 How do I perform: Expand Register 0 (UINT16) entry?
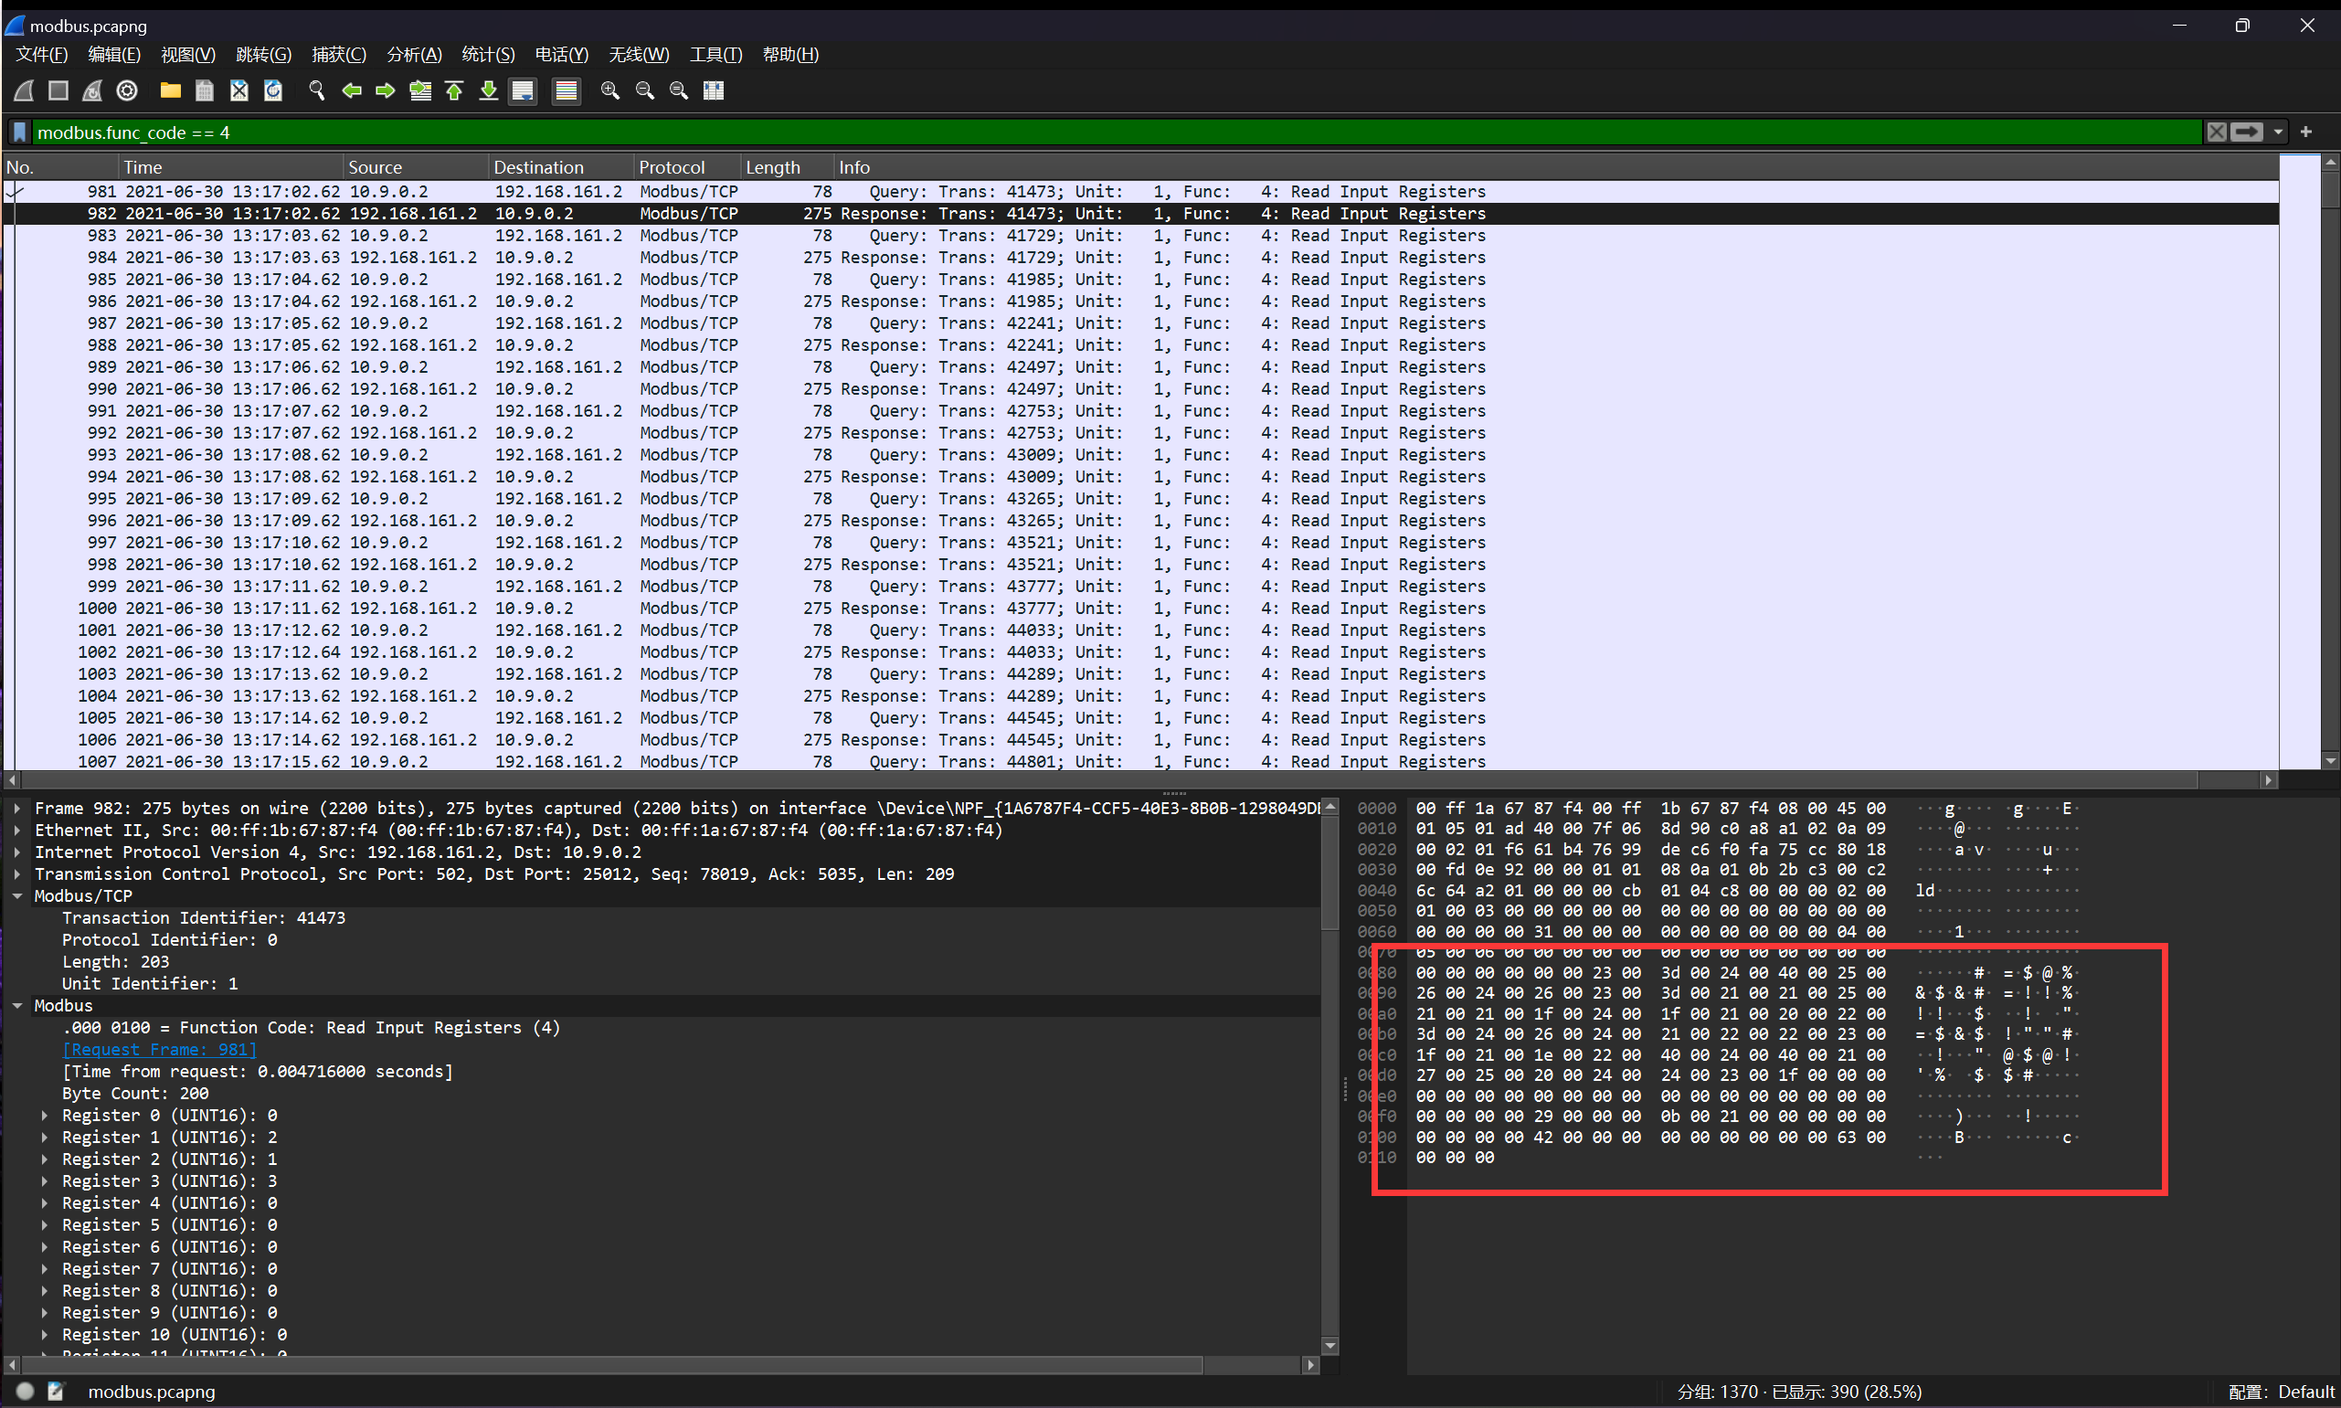tap(45, 1116)
